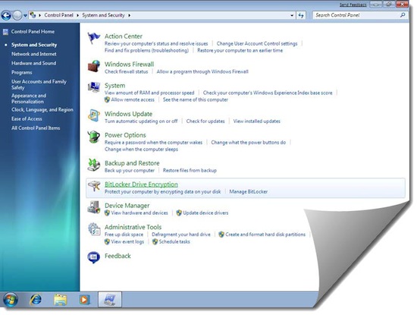
Task: Expand the address bar history dropdown
Action: click(292, 15)
